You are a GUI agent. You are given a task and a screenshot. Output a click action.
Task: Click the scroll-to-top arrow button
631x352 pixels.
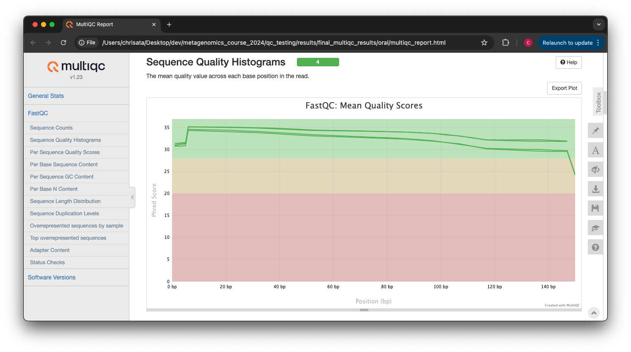(594, 313)
